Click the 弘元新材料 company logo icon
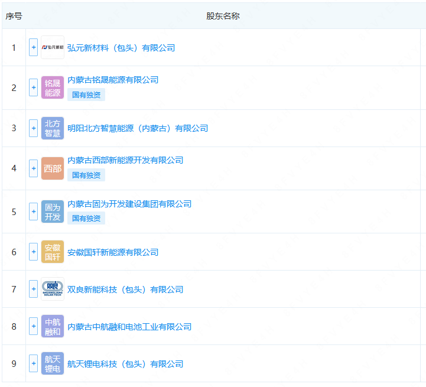Image resolution: width=426 pixels, height=387 pixels. point(52,47)
